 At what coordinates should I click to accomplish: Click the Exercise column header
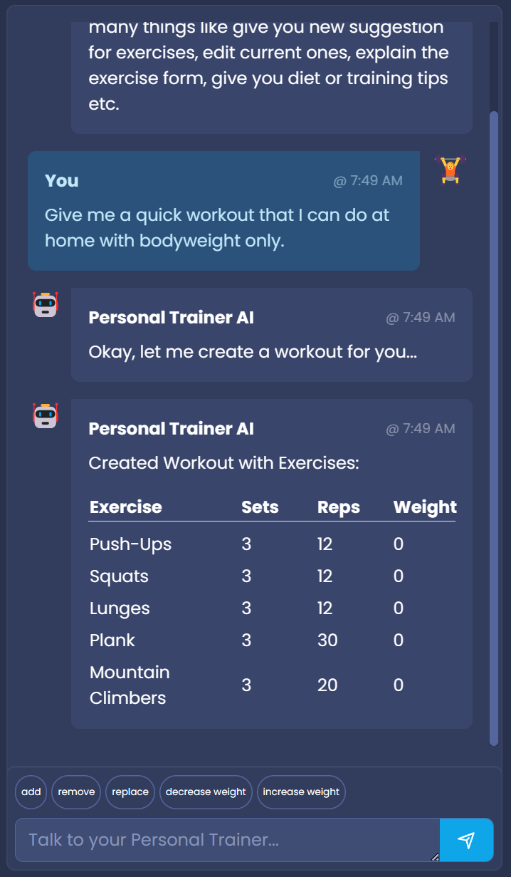click(x=126, y=507)
